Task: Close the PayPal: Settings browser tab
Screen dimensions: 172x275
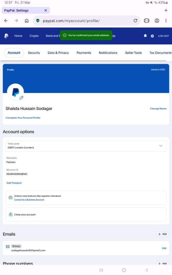Action: coord(46,10)
